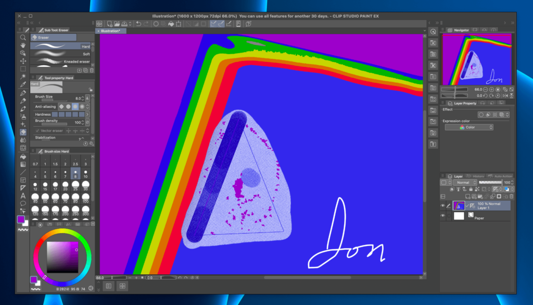
Task: Select the Text tool
Action: [23, 196]
